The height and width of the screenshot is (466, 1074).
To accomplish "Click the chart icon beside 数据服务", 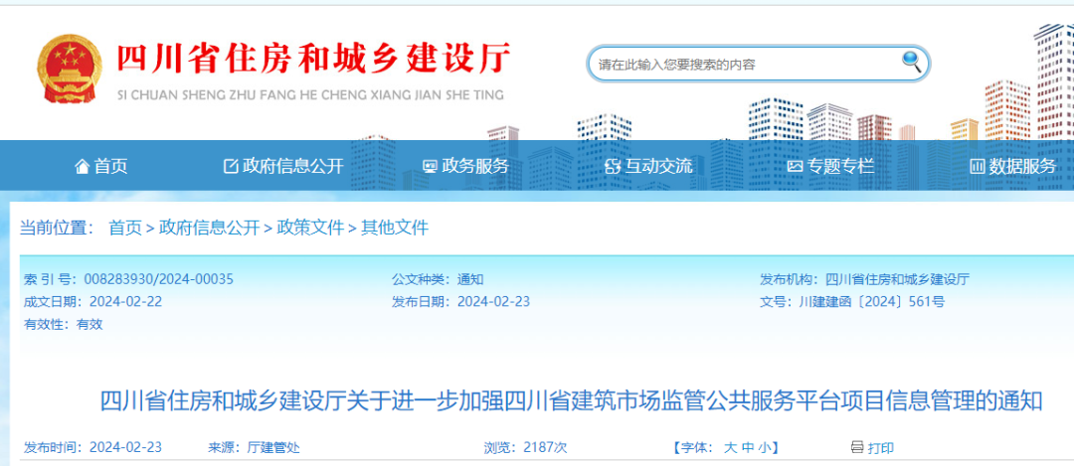I will [978, 167].
